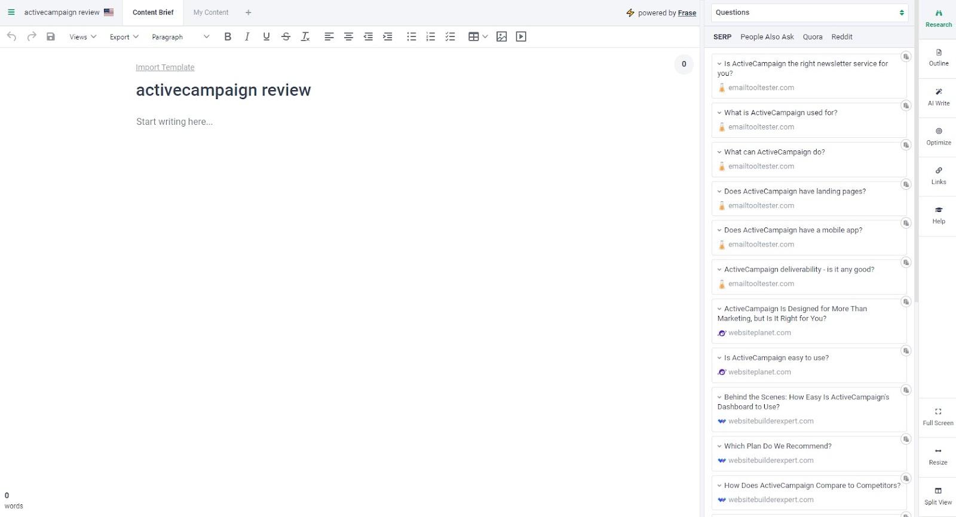Image resolution: width=956 pixels, height=517 pixels.
Task: Insert bulleted list
Action: tap(411, 36)
